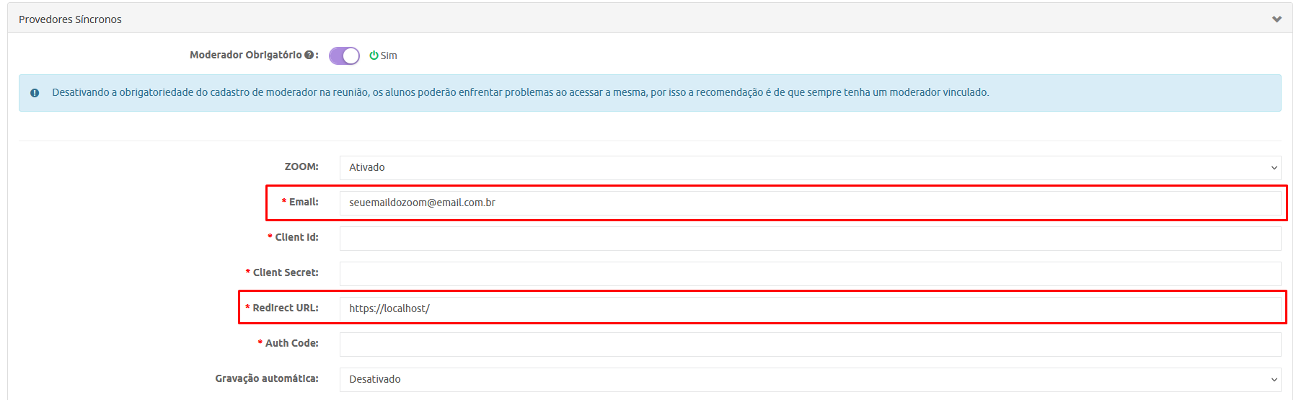Click the help icon beside Moderador Obrigatório
1309x400 pixels.
(x=309, y=55)
